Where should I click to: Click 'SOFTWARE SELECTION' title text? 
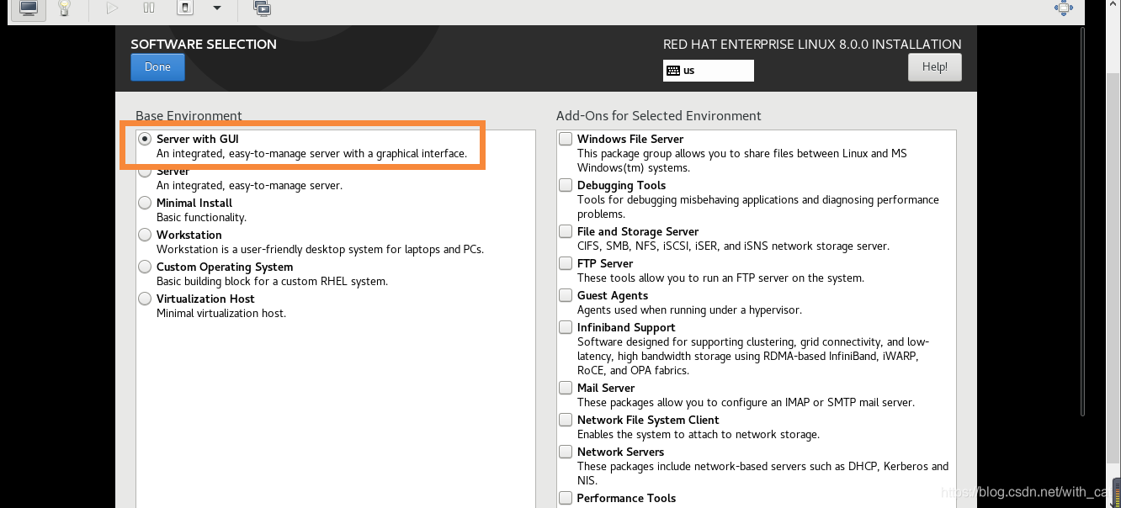(x=204, y=44)
